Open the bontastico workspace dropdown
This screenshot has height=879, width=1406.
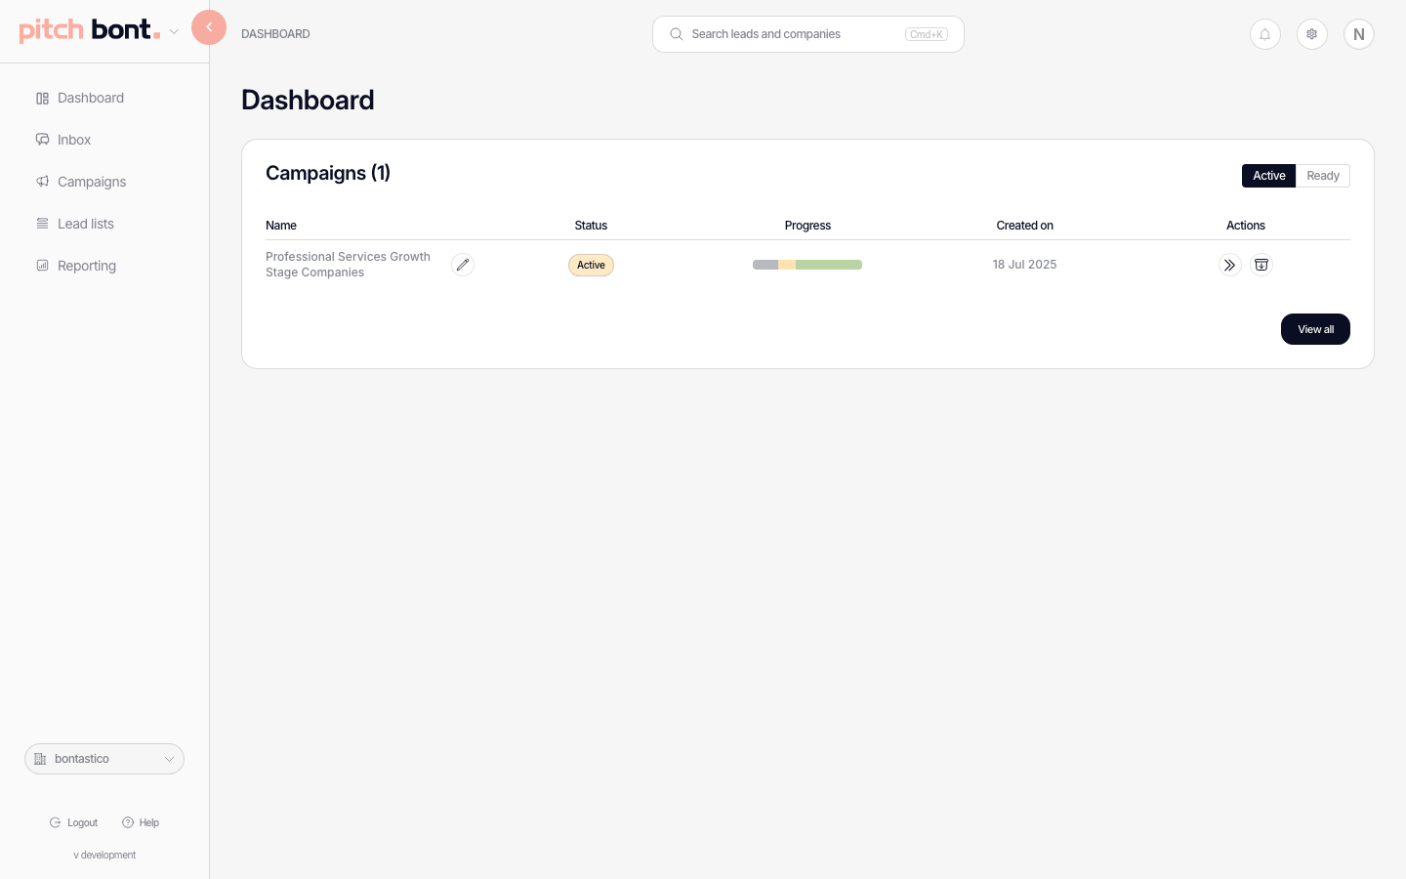[104, 759]
